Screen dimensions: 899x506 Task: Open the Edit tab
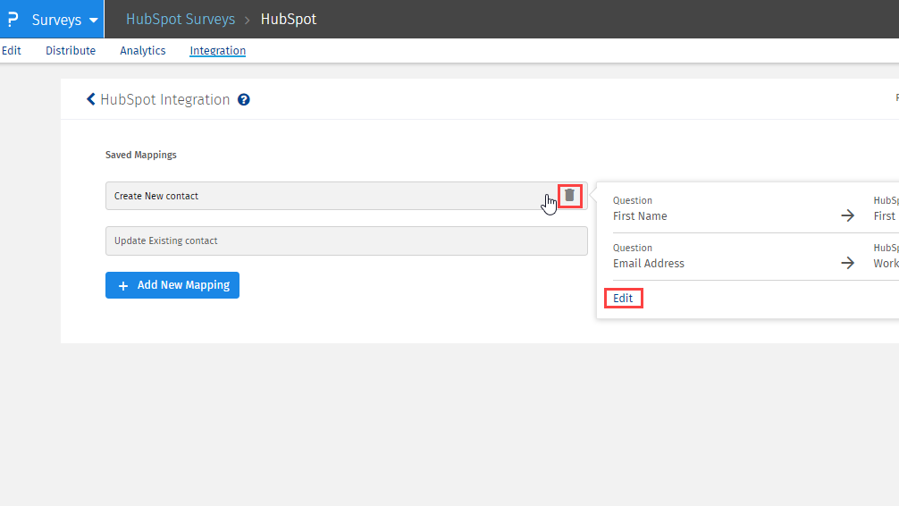tap(12, 50)
